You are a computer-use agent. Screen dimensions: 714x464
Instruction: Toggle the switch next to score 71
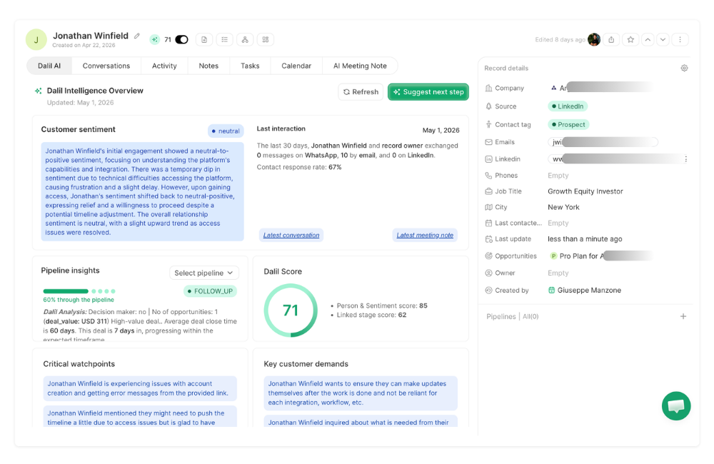pyautogui.click(x=181, y=39)
